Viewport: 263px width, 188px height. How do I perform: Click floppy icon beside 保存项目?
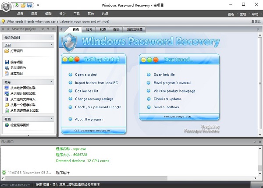(7, 62)
